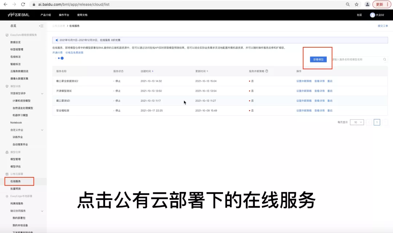393x233 pixels.
Task: Click the 请输入服务名称或模型名称 search field
Action: (357, 59)
